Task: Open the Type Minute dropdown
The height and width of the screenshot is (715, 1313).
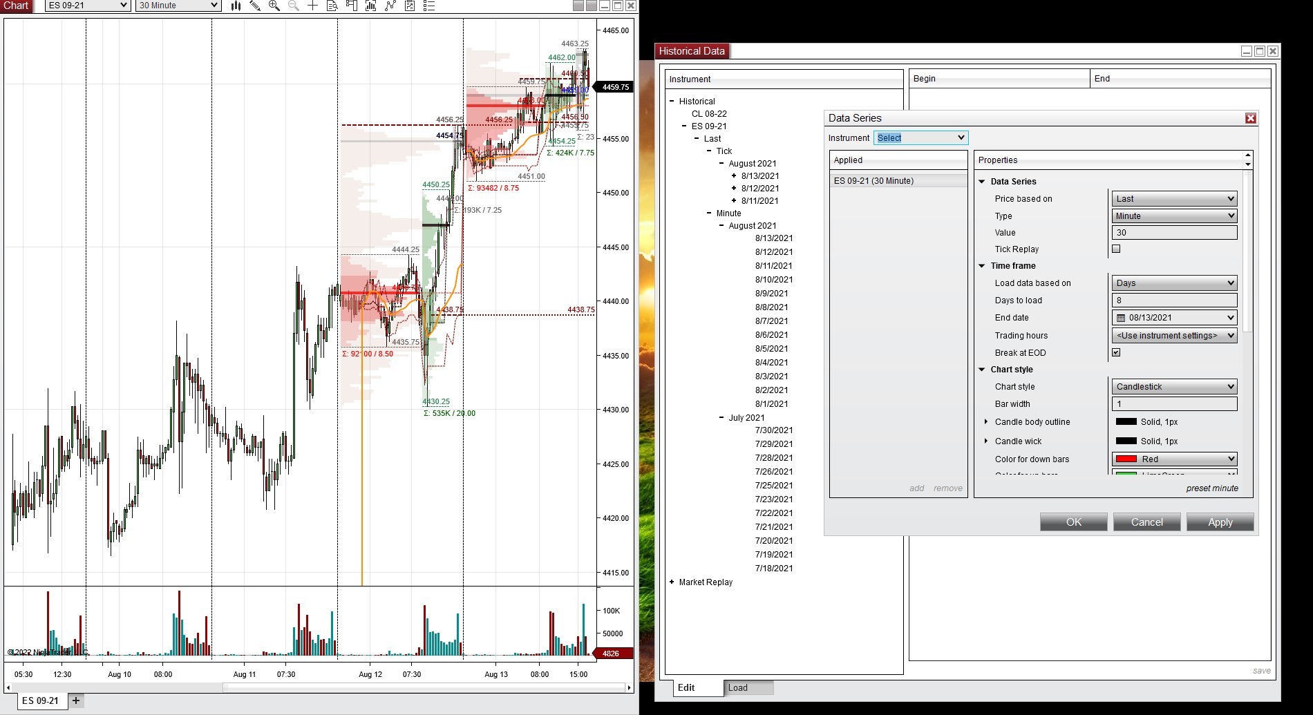Action: pyautogui.click(x=1175, y=216)
